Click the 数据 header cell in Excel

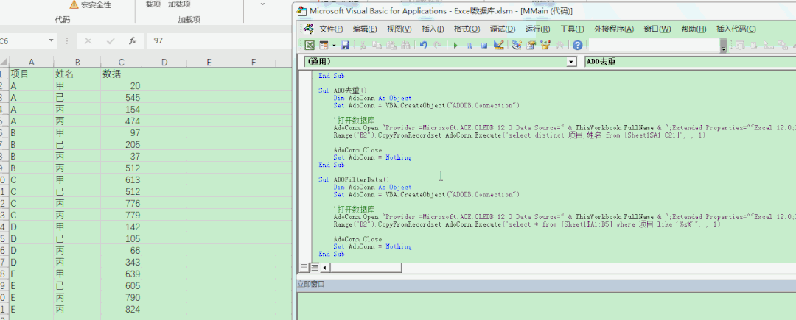(122, 74)
